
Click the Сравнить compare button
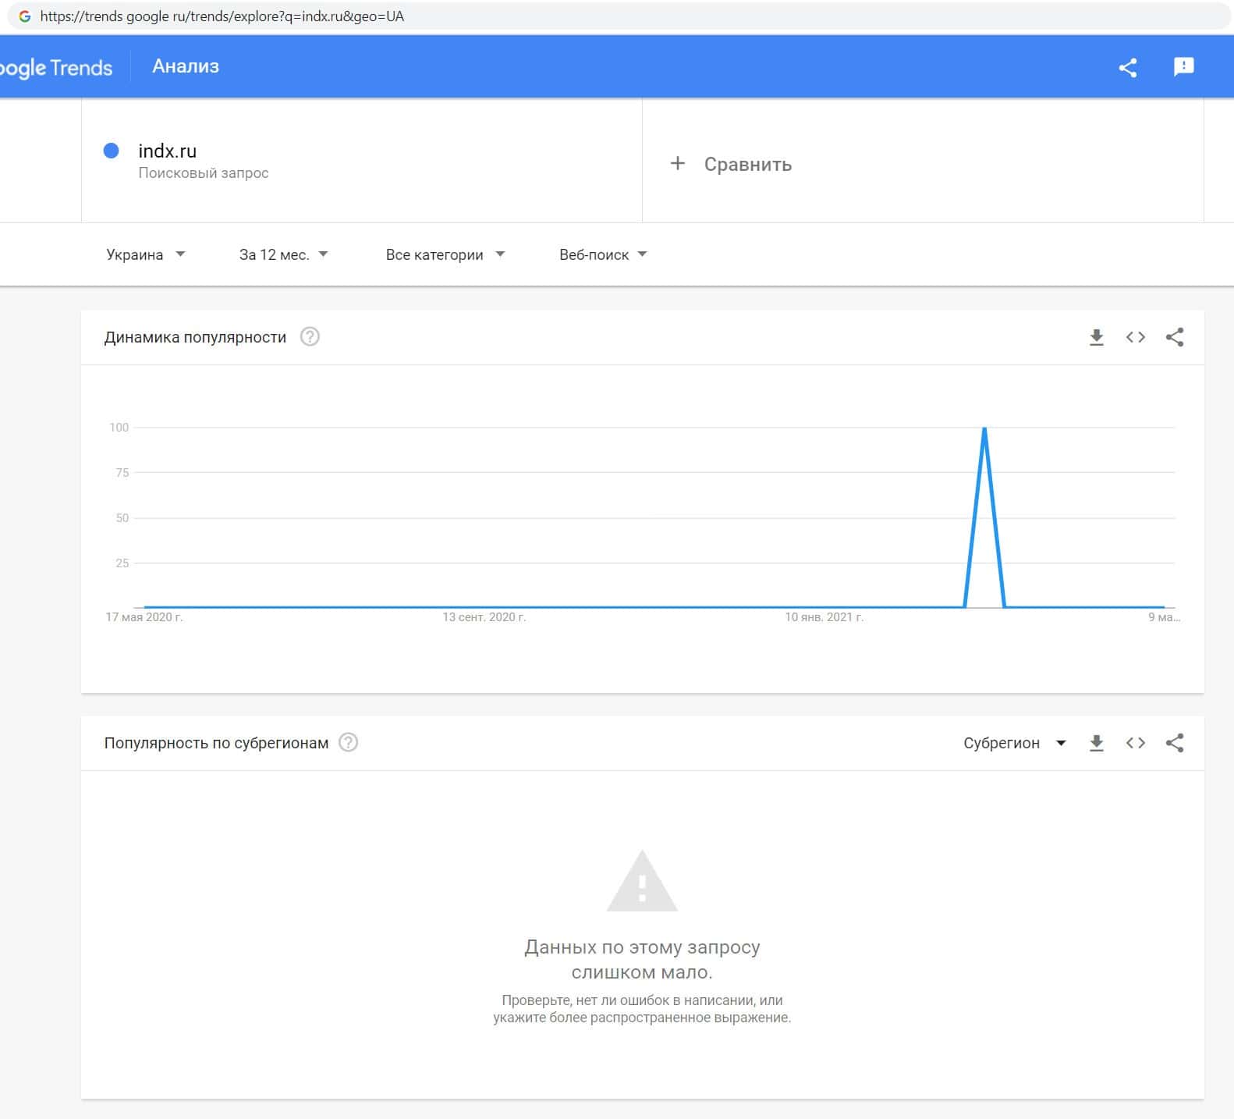[x=731, y=164]
